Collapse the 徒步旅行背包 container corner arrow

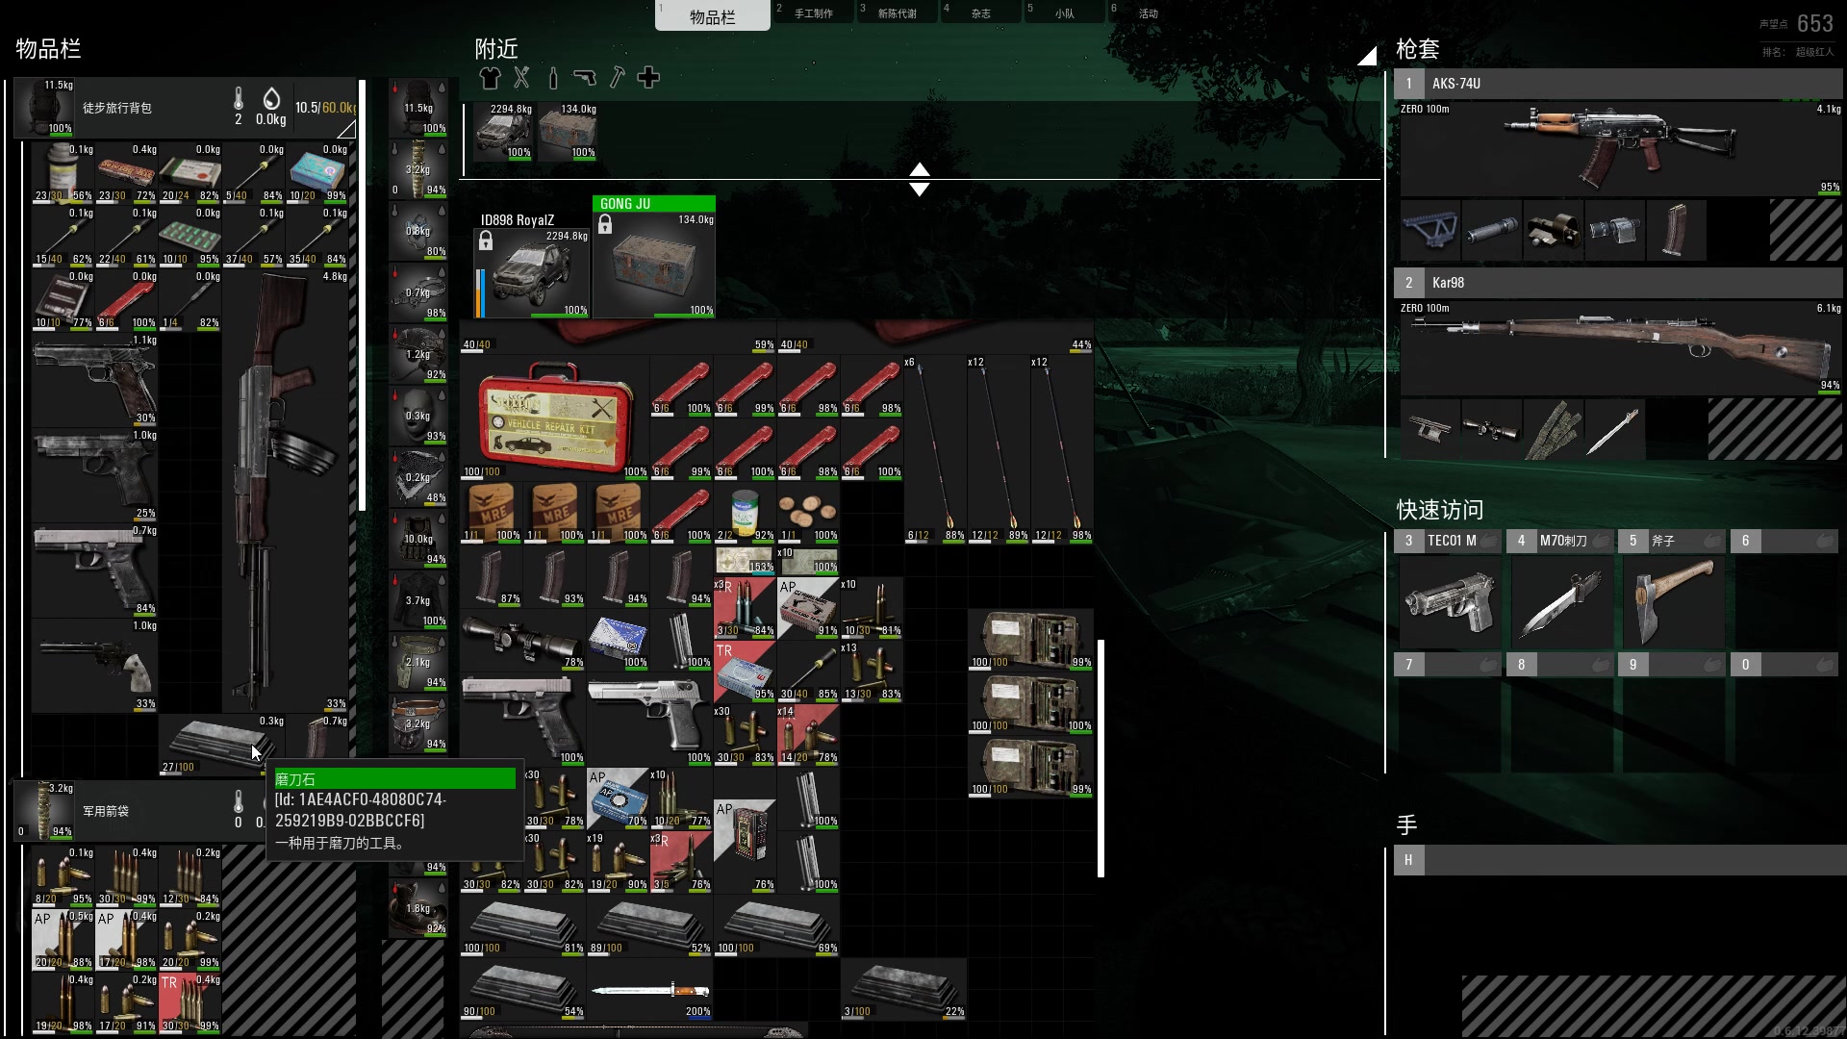(346, 129)
